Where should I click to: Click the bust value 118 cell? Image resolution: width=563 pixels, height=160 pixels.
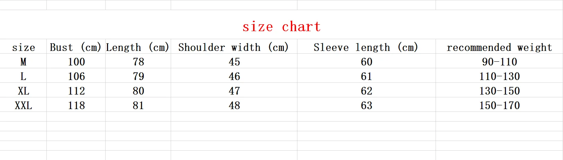point(76,105)
